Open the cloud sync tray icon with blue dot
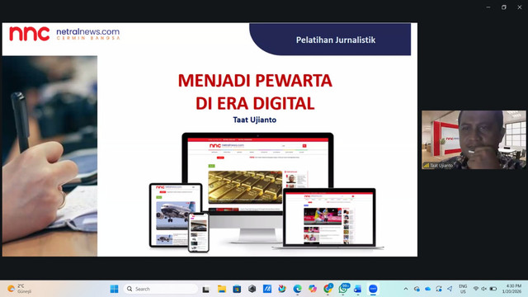Viewport: 528px width, 297px height. coord(417,289)
